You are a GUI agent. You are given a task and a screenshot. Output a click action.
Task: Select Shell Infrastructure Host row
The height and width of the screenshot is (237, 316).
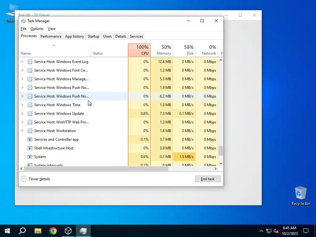118,148
